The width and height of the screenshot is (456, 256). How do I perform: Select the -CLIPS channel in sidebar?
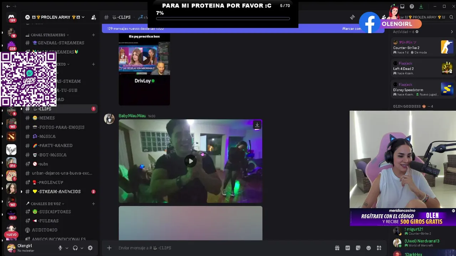tap(60, 109)
